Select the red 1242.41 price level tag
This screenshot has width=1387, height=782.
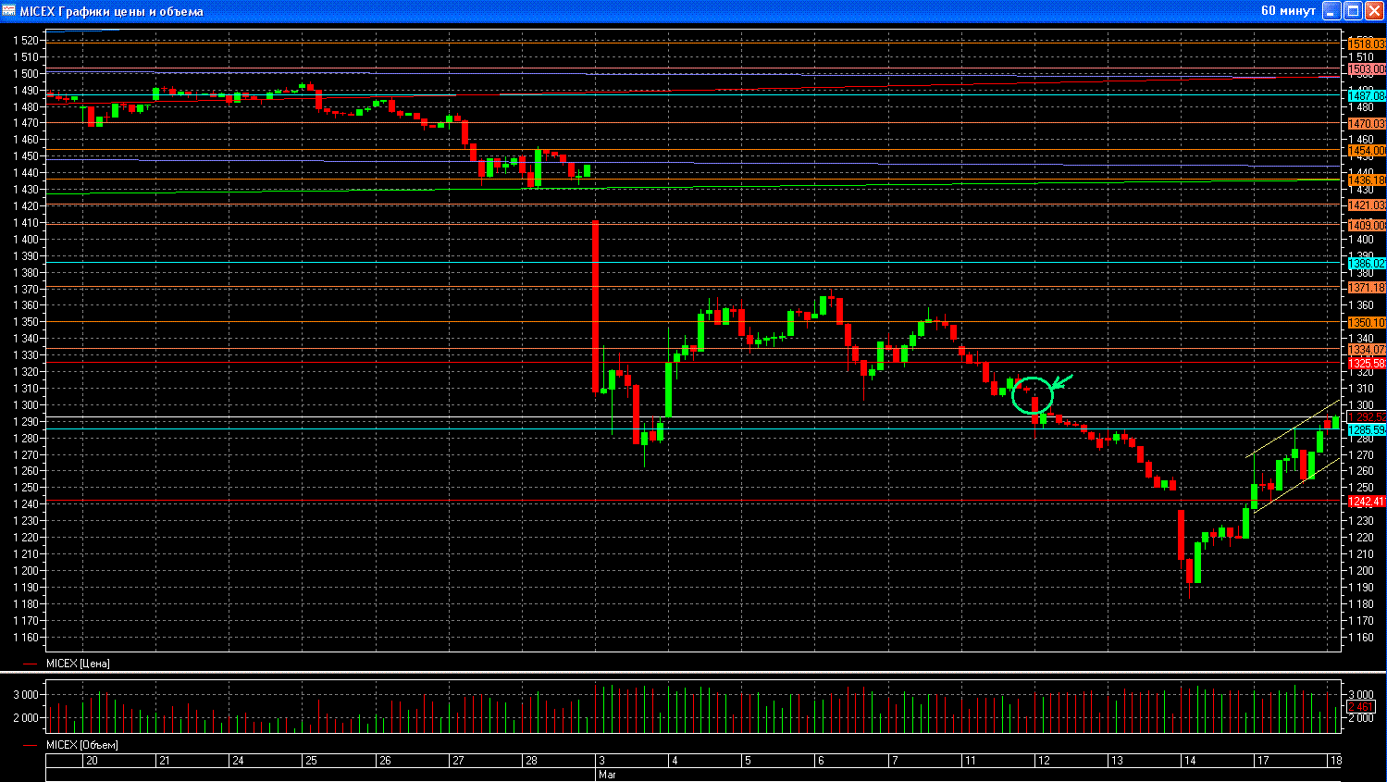click(1366, 502)
